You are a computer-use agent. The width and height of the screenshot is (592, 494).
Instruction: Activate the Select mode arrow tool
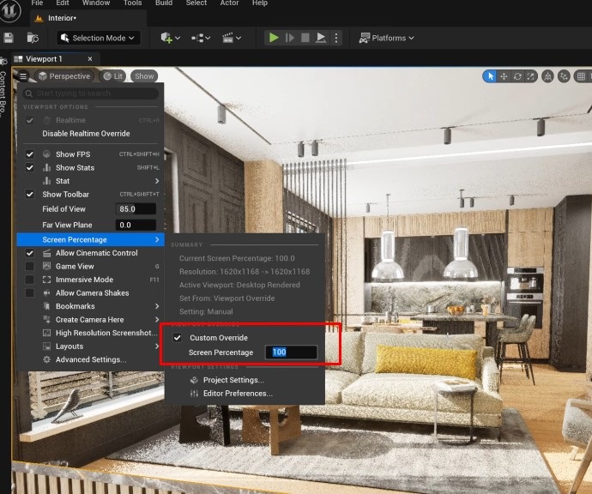click(490, 76)
